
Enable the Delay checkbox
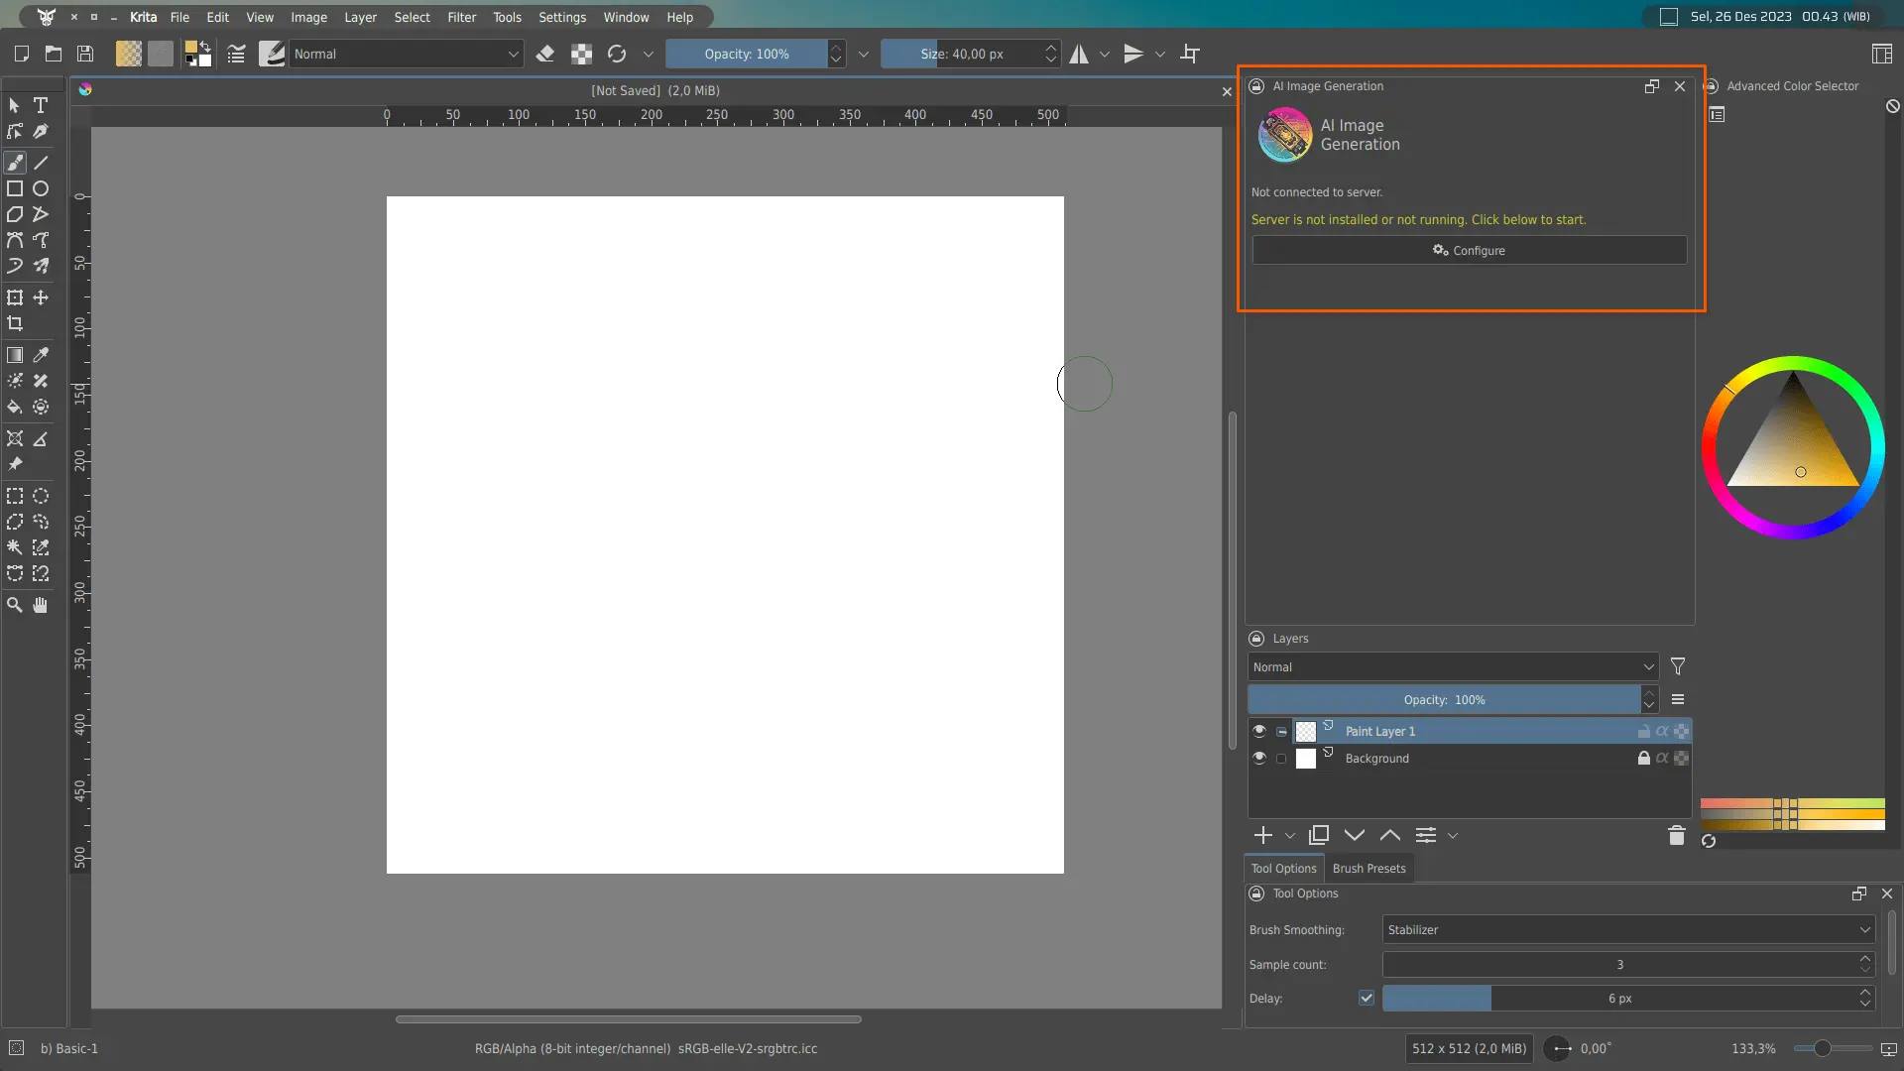[1367, 999]
